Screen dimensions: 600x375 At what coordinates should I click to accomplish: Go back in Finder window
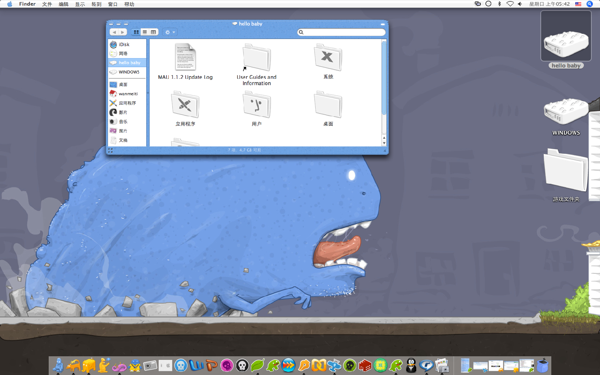tap(114, 32)
